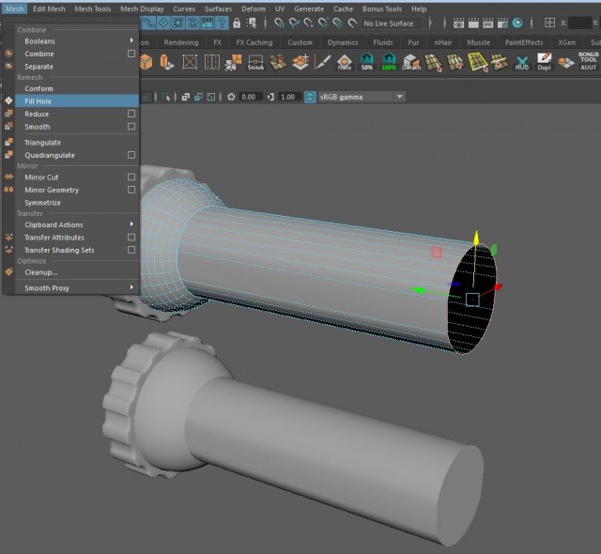
Task: Click the teal Hypershade sphere icon
Action: pos(517,23)
